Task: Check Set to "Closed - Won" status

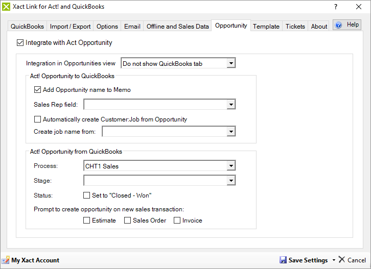Action: click(86, 195)
